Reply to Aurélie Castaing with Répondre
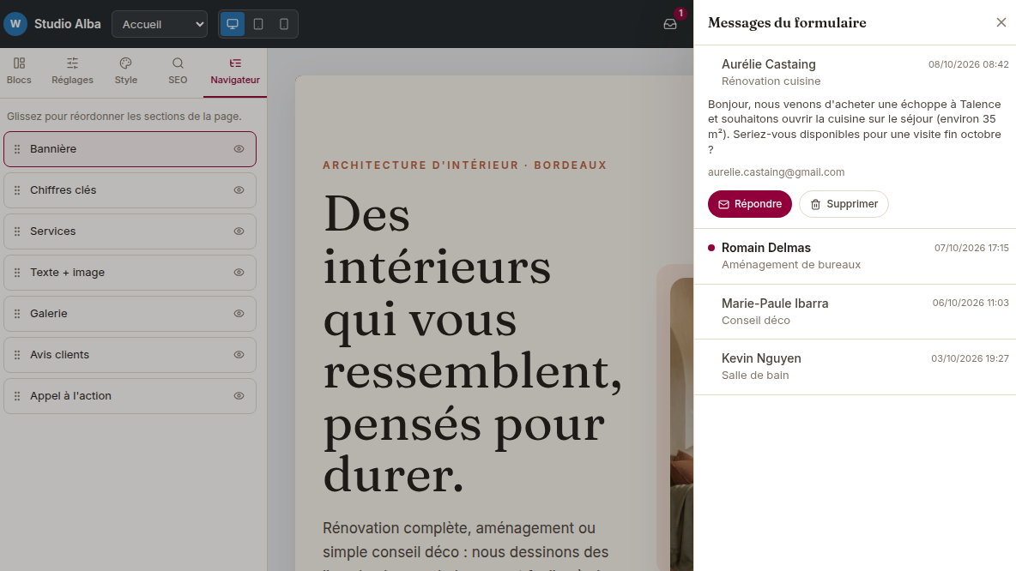The image size is (1016, 571). [750, 204]
